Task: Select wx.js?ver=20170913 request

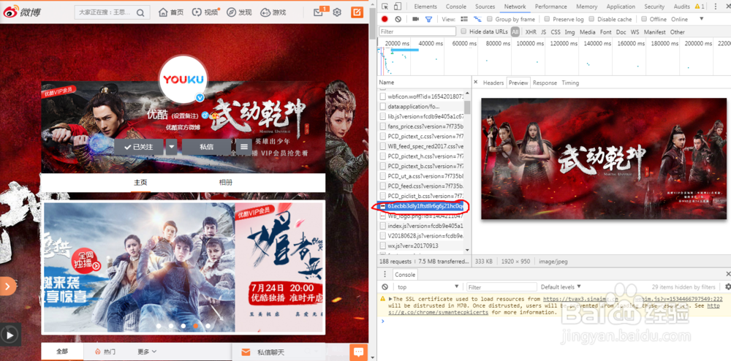Action: coord(422,246)
